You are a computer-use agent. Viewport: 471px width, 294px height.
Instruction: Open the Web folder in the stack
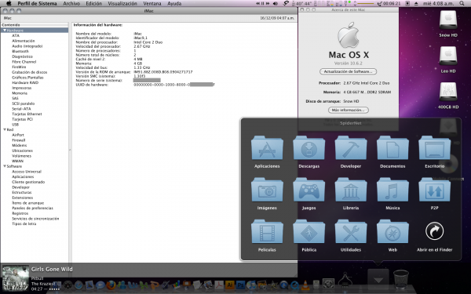[x=392, y=231]
